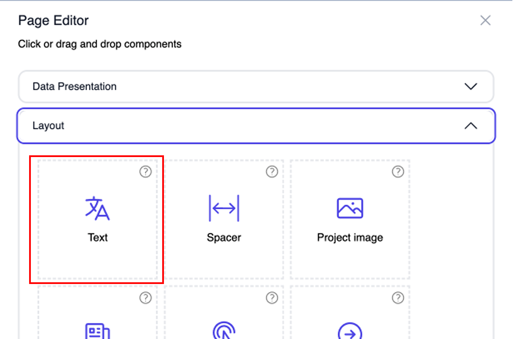Select the circled arrow icon component card

[350, 312]
